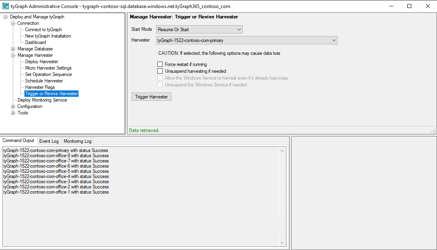Click the office-1 status Success log line
Screen dimensions: 437x250
tap(56, 192)
